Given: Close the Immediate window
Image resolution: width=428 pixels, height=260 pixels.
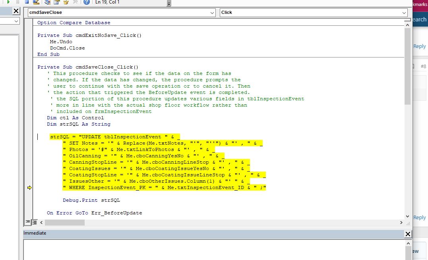Looking at the screenshot, I should tap(408, 234).
